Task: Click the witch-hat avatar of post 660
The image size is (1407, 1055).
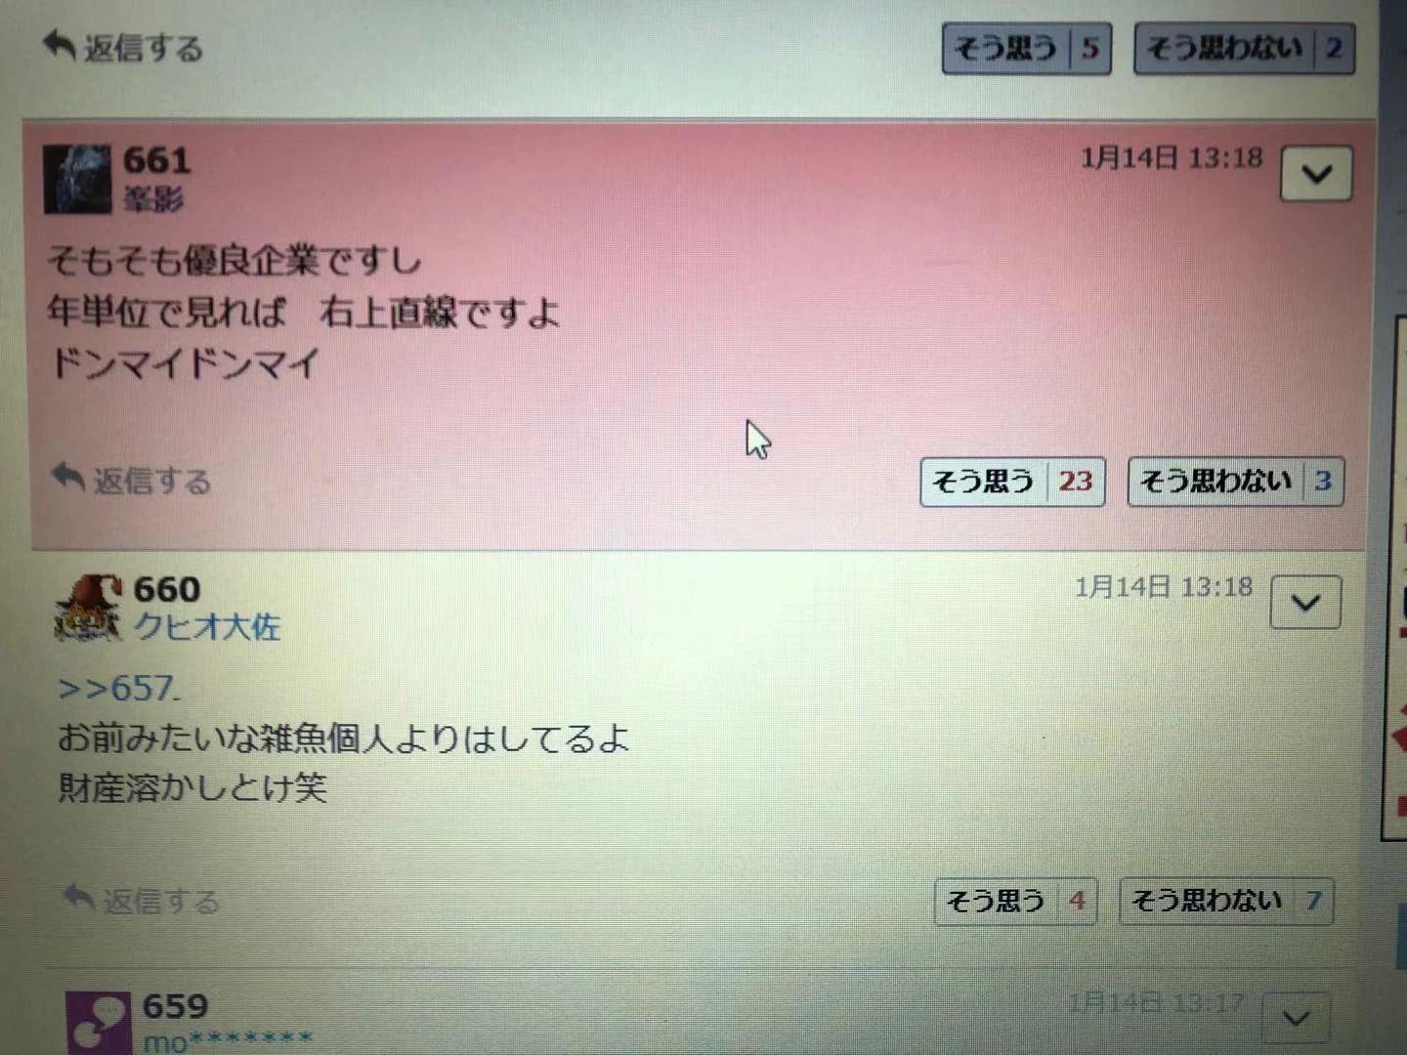Action: tap(89, 608)
